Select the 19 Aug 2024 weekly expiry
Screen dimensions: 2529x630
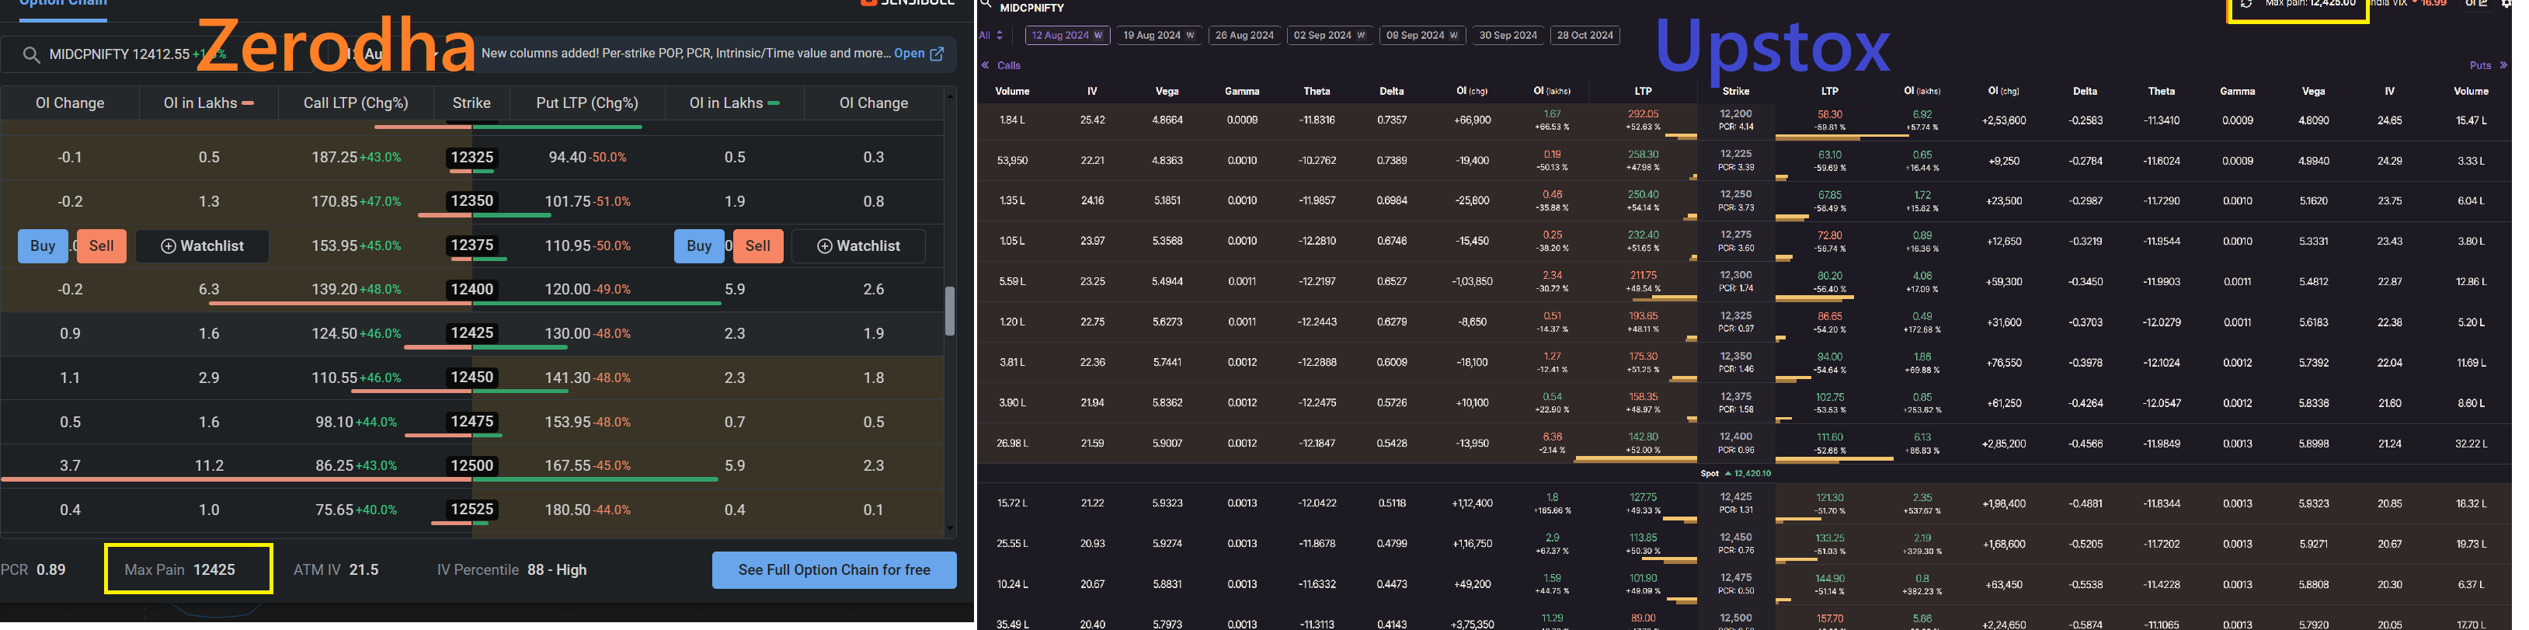tap(1158, 35)
